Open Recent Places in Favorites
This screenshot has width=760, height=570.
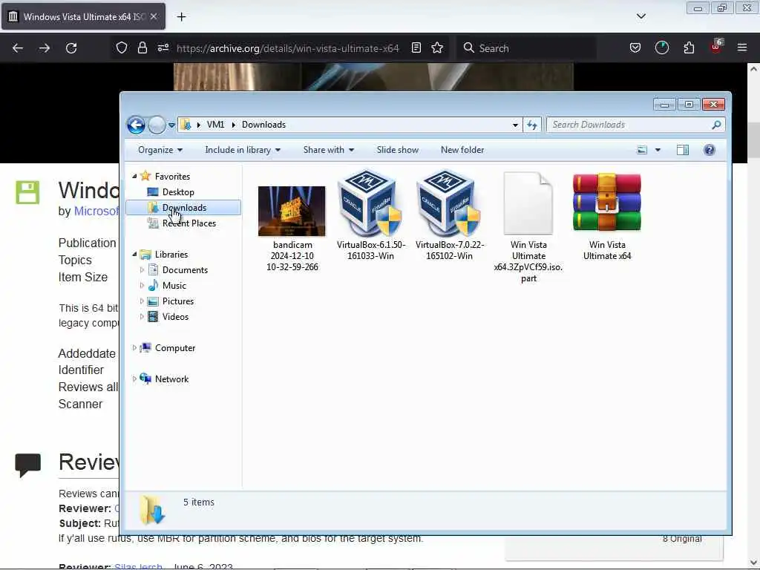(x=189, y=223)
